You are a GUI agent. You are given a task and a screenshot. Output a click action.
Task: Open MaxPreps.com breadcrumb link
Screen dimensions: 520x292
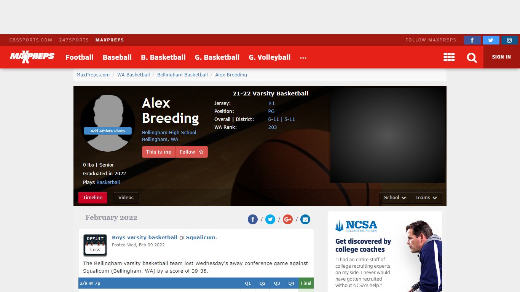(93, 75)
